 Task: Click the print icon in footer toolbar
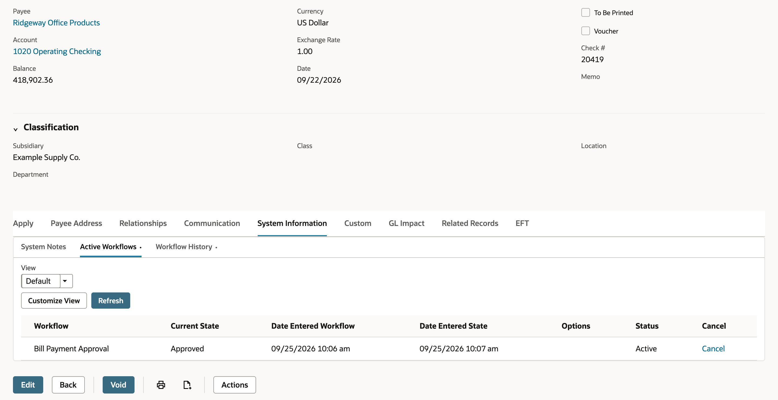click(x=161, y=385)
